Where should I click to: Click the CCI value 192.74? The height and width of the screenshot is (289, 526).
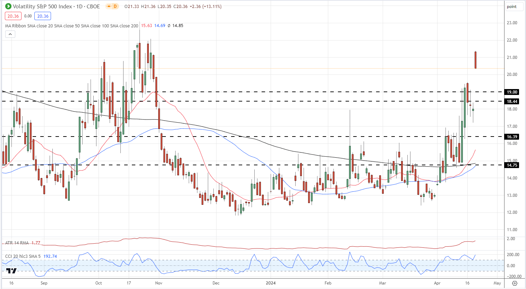click(x=50, y=256)
